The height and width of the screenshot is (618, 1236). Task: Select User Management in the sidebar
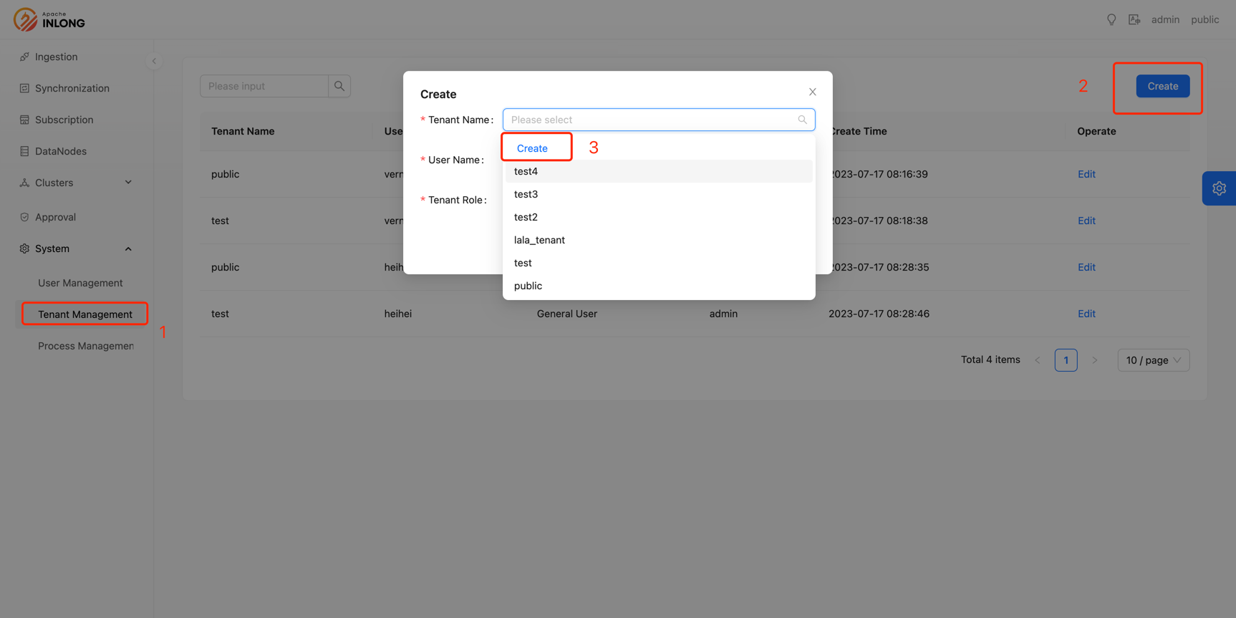(x=80, y=283)
